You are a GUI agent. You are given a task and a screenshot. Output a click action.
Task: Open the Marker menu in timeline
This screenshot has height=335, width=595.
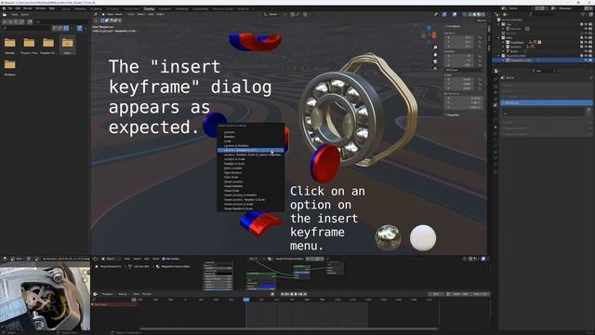(x=147, y=294)
